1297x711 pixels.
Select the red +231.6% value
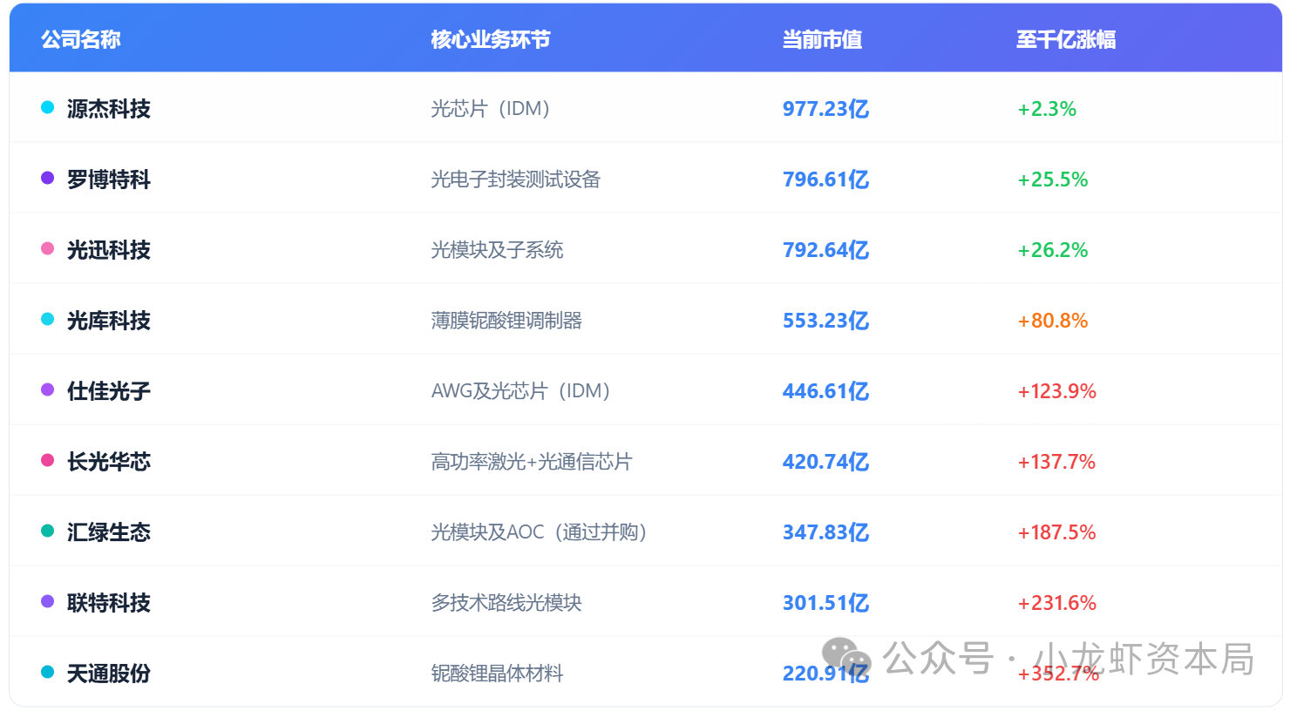click(x=1057, y=603)
